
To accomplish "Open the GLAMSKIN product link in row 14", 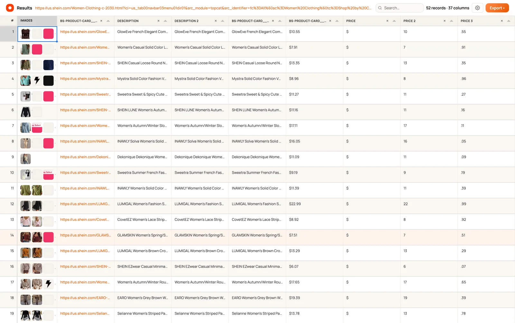I will 85,235.
